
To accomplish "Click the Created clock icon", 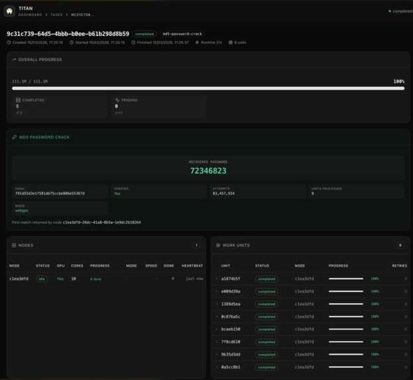I will [x=9, y=42].
